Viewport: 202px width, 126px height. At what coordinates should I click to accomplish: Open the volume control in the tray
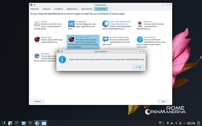[172, 123]
